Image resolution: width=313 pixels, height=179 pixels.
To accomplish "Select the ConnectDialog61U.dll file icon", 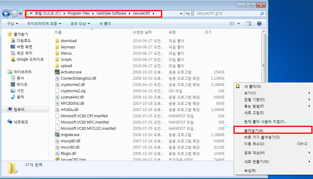I will click(57, 78).
